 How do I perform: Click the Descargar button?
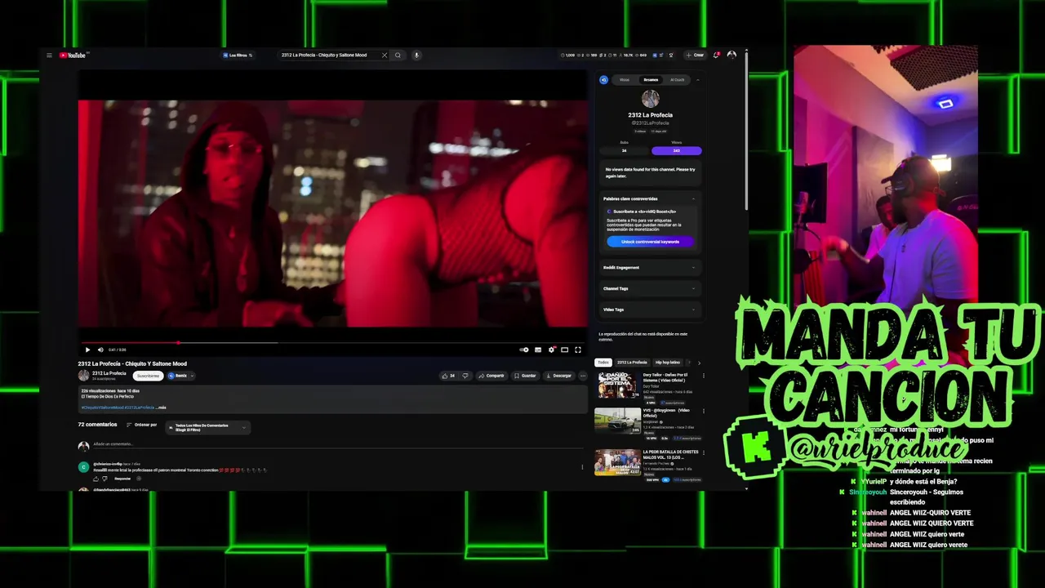click(x=559, y=376)
